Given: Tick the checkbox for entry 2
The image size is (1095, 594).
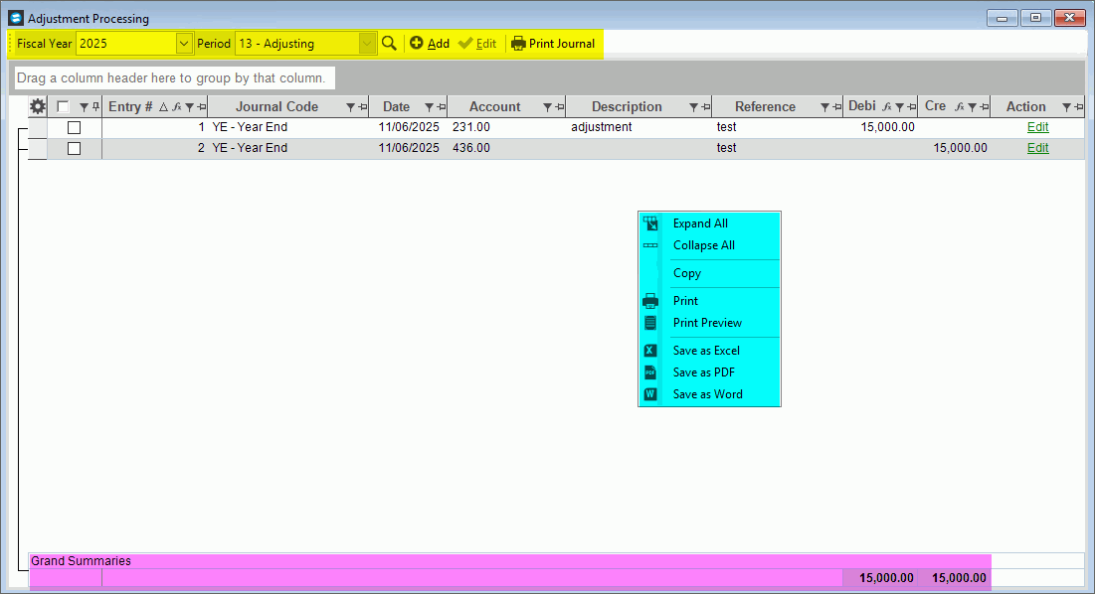Looking at the screenshot, I should point(74,148).
